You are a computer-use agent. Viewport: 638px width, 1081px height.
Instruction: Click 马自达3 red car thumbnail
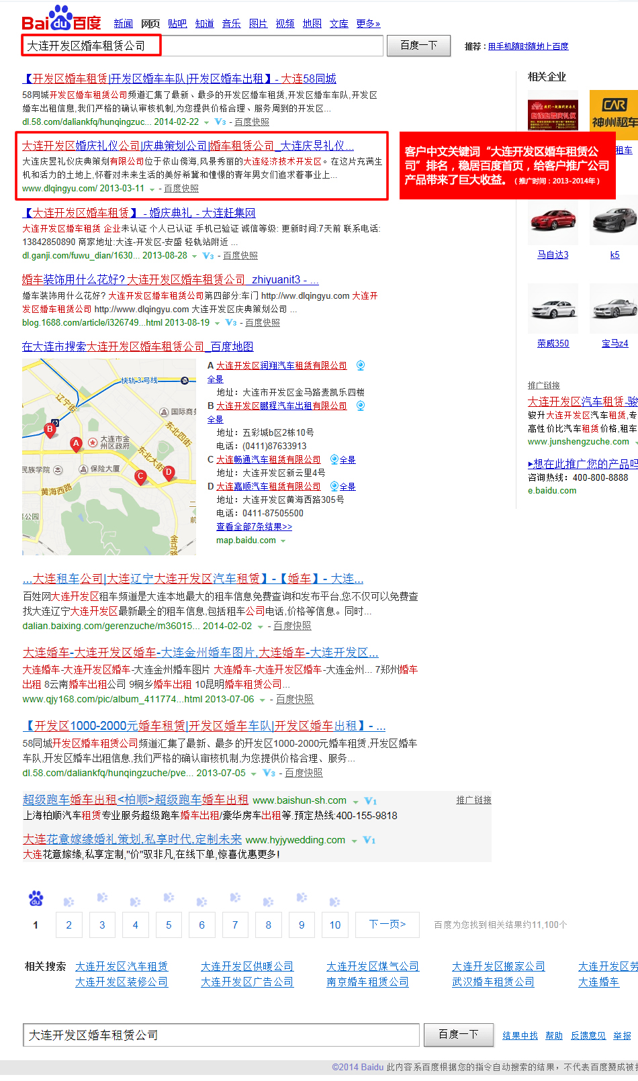(x=553, y=221)
